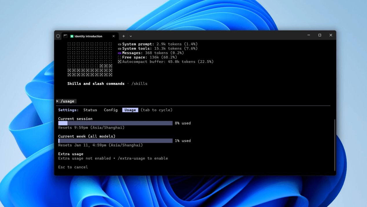Viewport: 367px width, 207px height.
Task: Click the icon beside System prompt
Action: click(x=119, y=44)
